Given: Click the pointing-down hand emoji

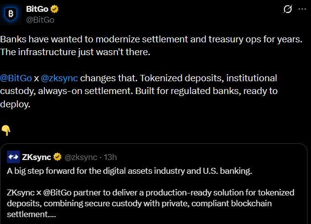Looking at the screenshot, I should click(x=6, y=130).
